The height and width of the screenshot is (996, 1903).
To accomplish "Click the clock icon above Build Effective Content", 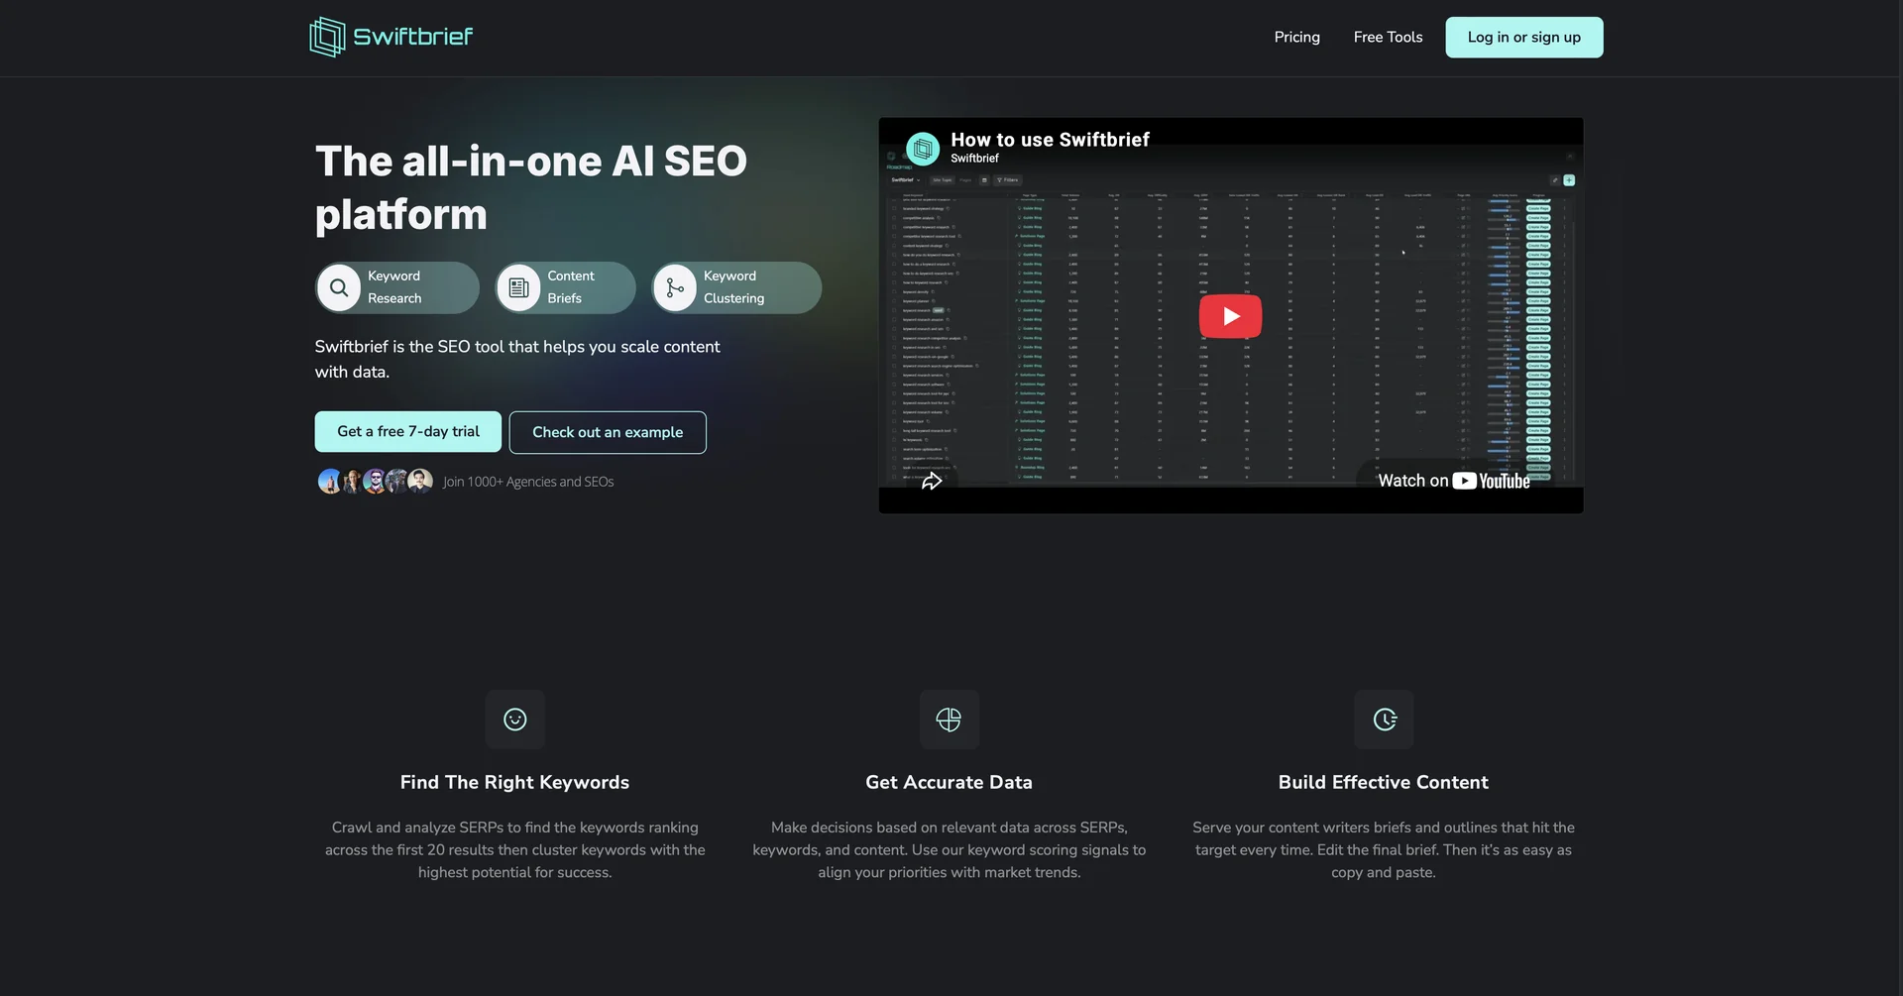I will click(x=1384, y=719).
